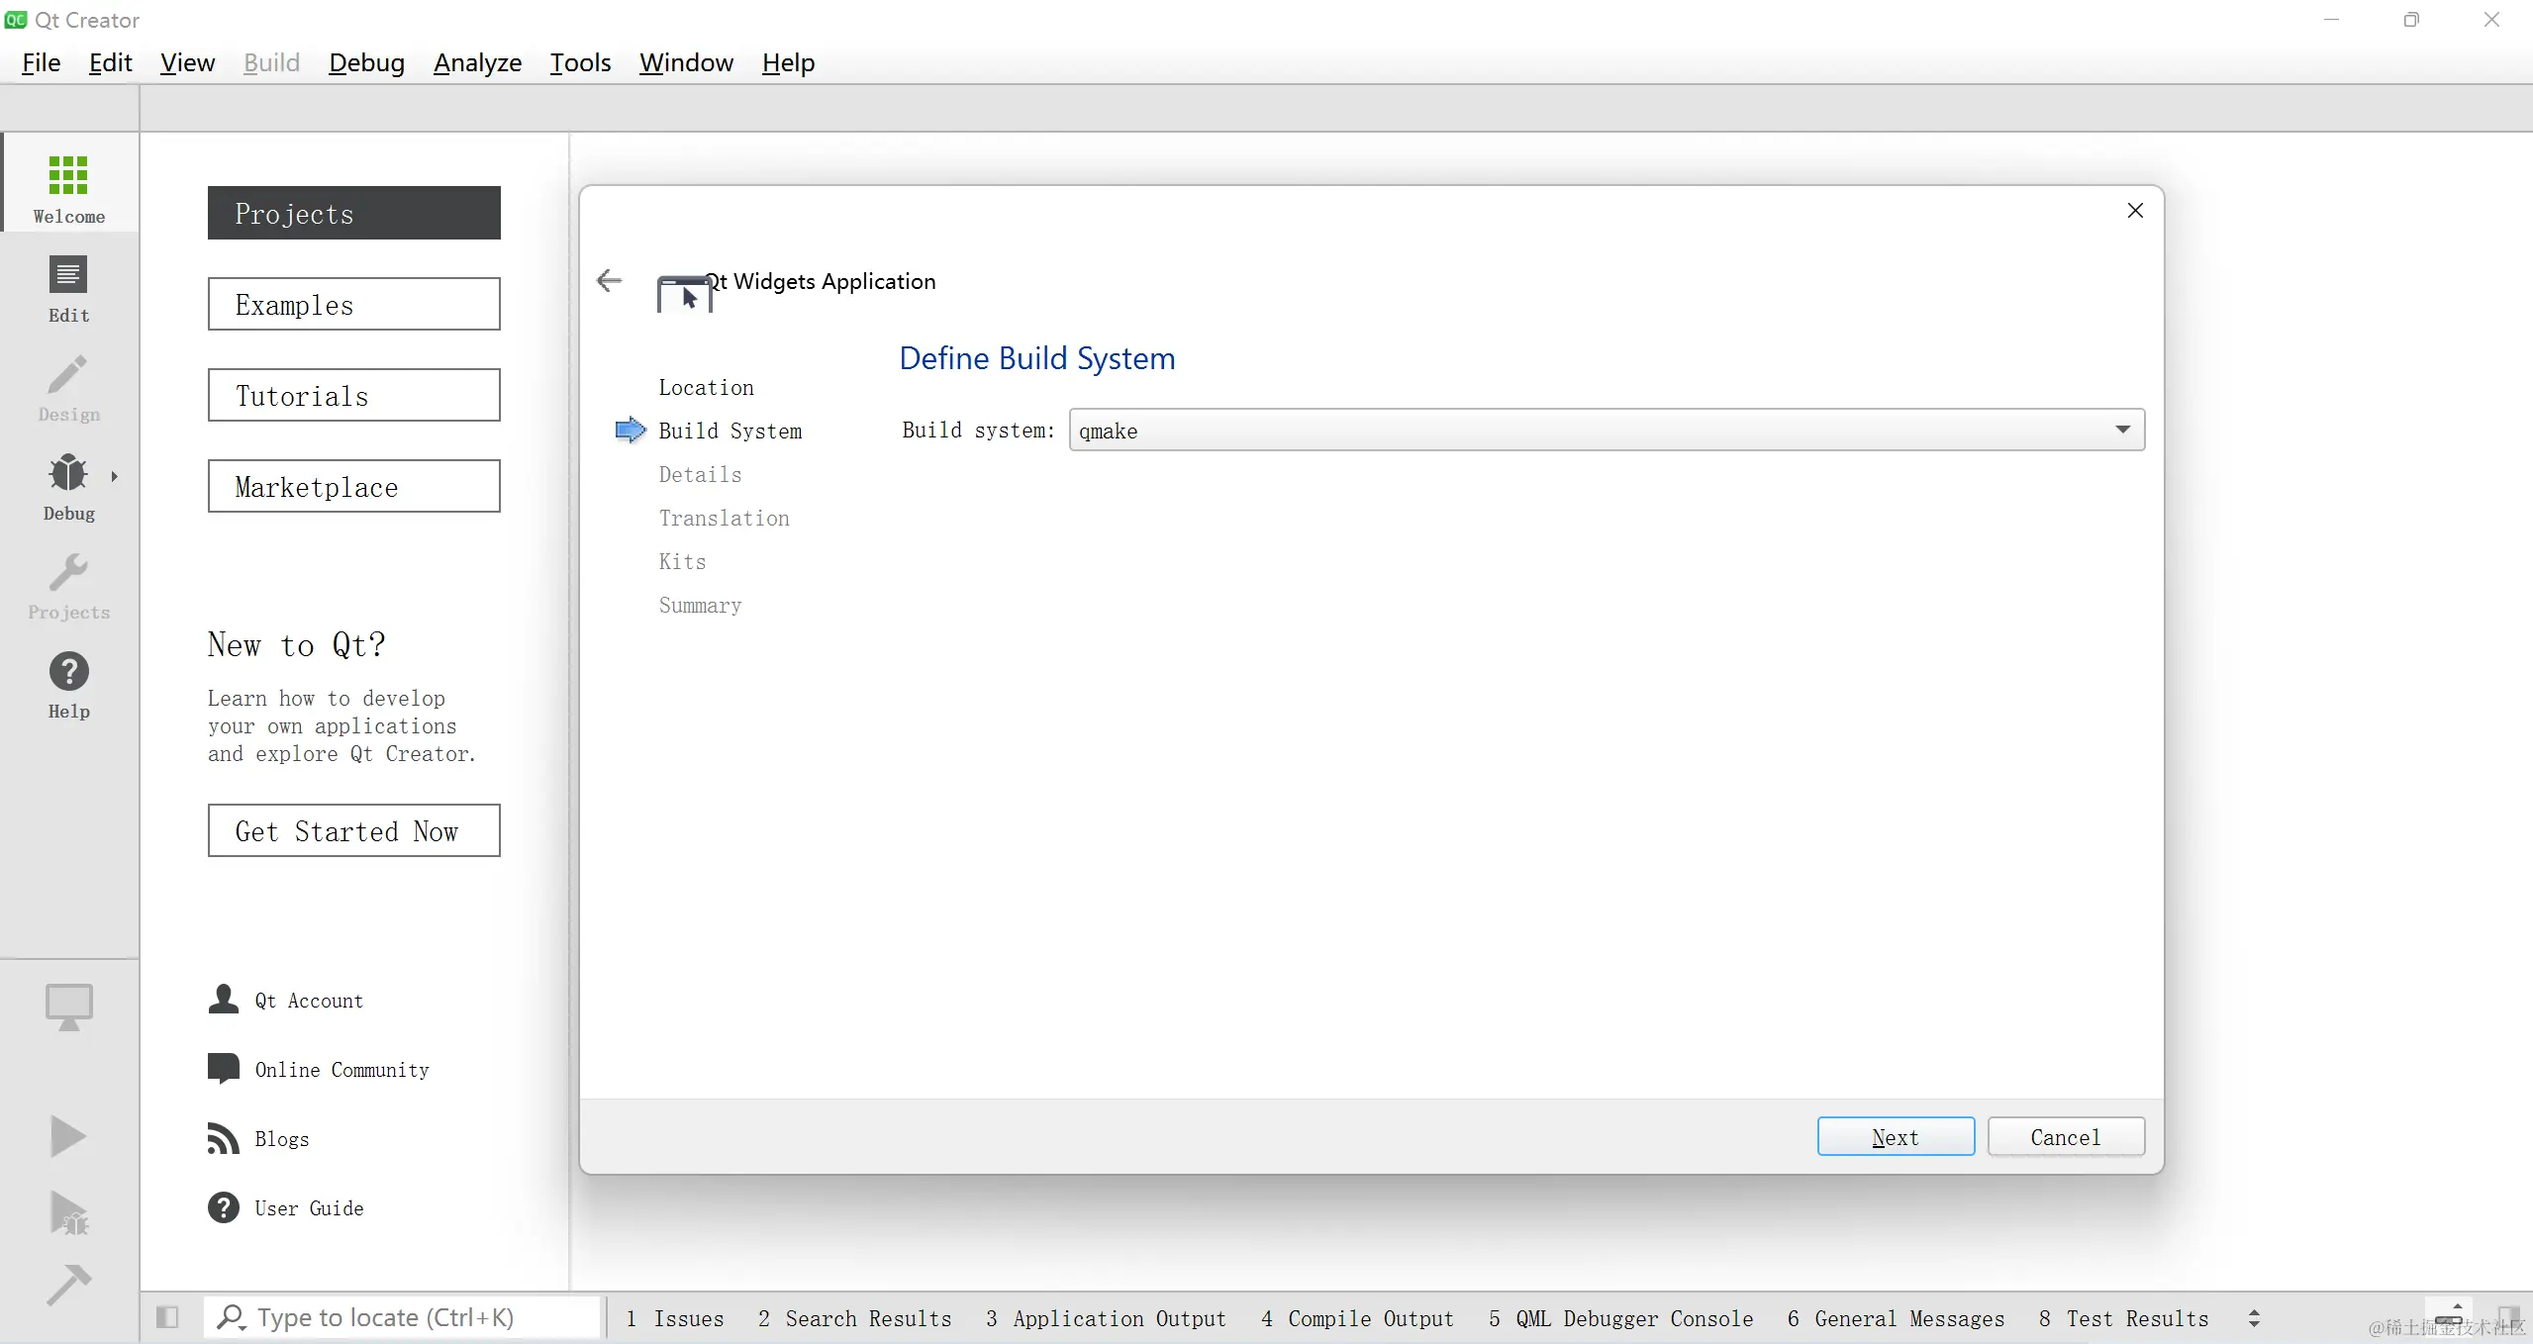
Task: Open Debug mode bug icon
Action: tap(68, 474)
